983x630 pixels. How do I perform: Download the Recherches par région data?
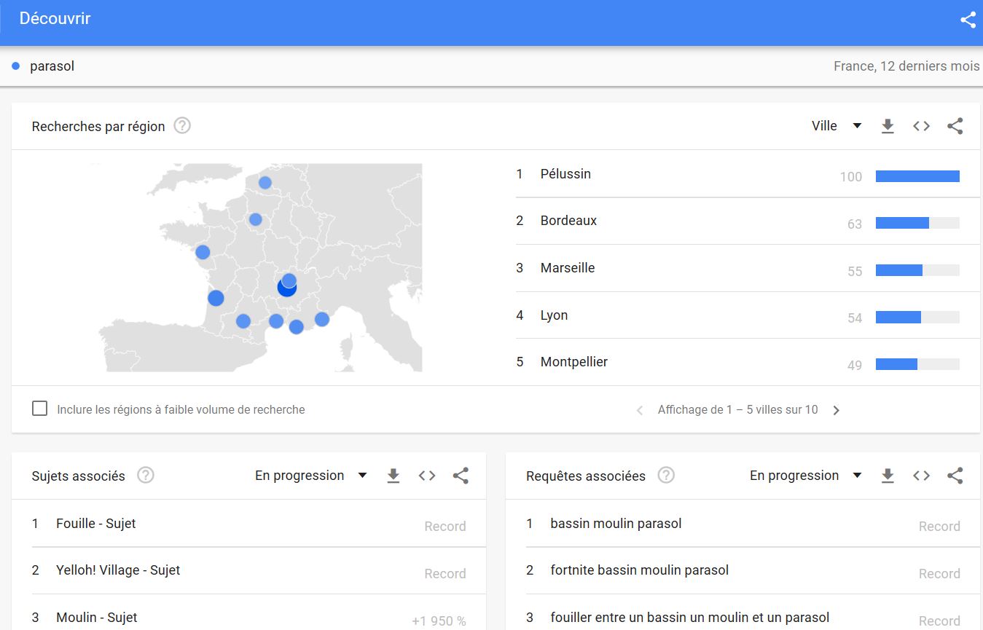[x=888, y=126]
